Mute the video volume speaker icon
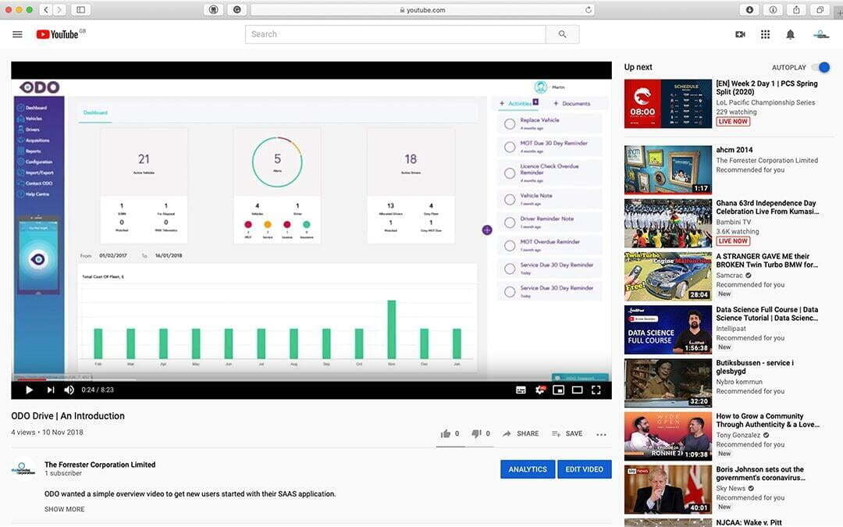 (69, 390)
